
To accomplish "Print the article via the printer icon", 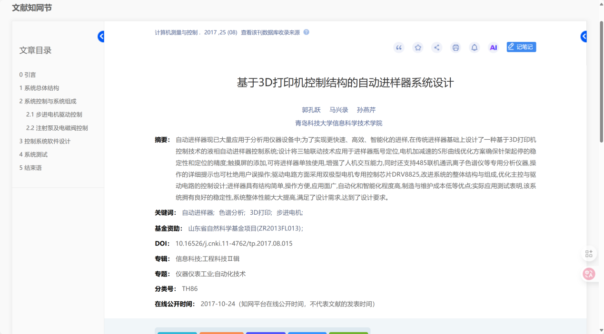I will (x=455, y=48).
